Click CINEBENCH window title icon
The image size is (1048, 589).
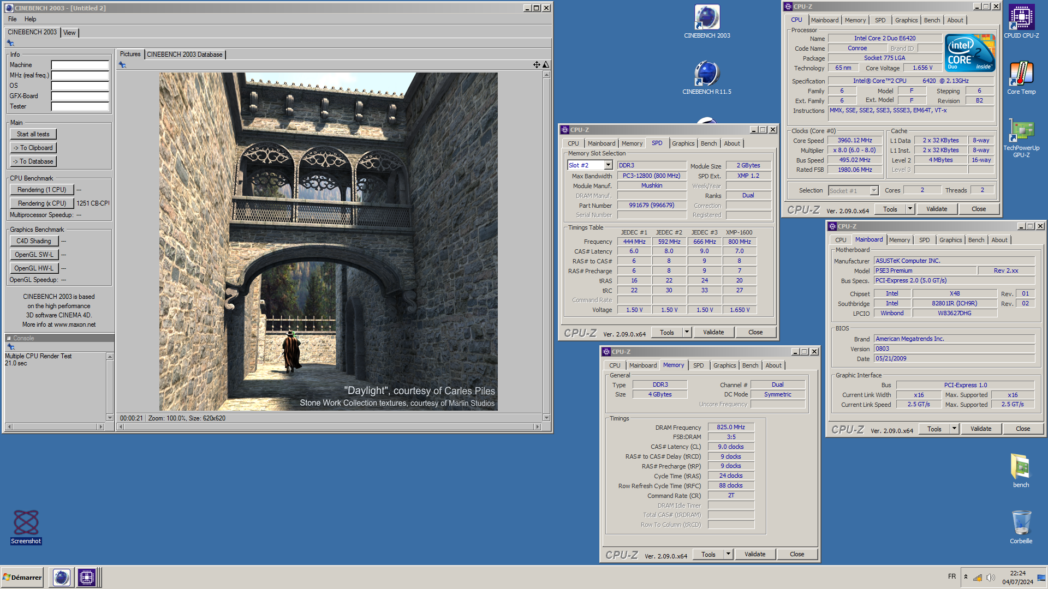point(9,8)
